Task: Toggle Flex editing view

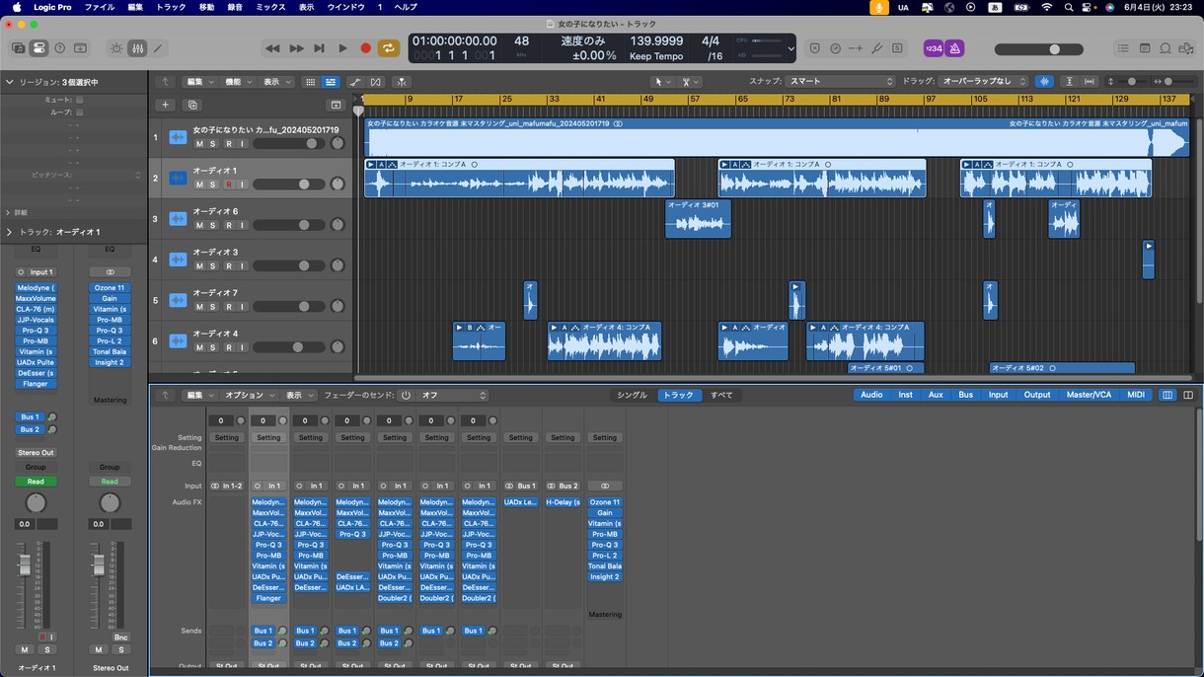Action: tap(376, 82)
